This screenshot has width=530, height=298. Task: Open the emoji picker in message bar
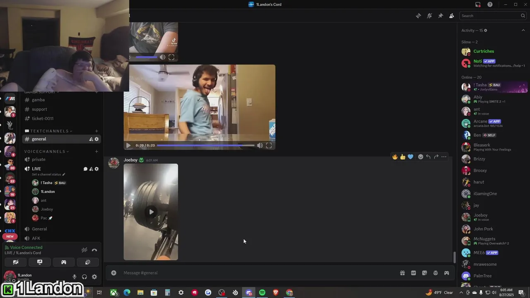tap(435, 273)
